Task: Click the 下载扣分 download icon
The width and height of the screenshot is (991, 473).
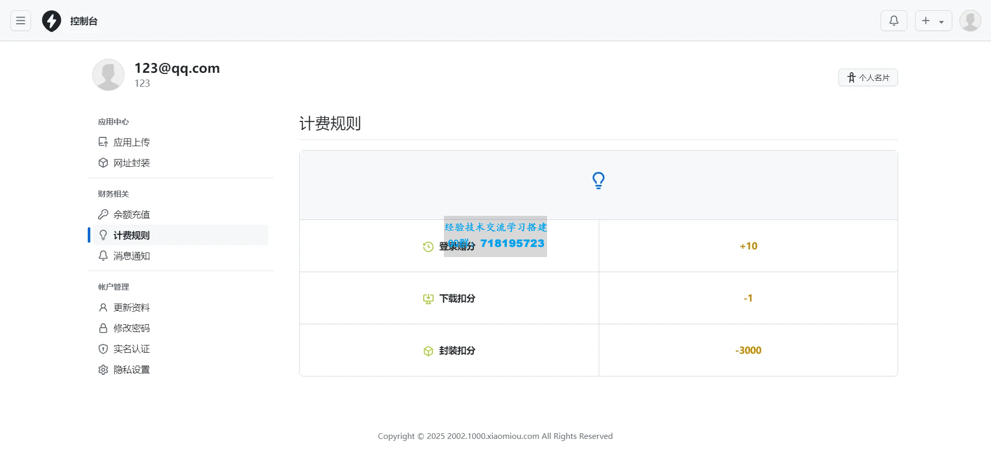Action: [428, 299]
